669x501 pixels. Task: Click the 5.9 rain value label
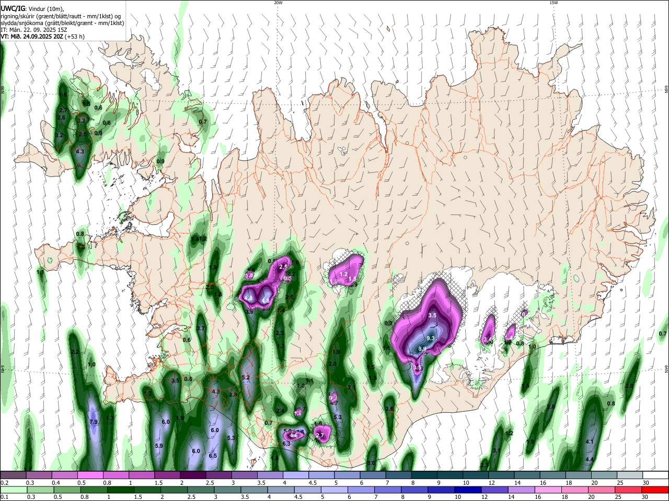click(159, 446)
